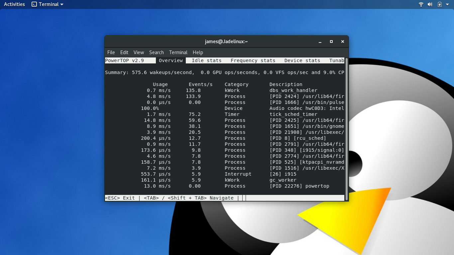Open the Help menu
Screen dimensions: 454x255
coord(198,52)
